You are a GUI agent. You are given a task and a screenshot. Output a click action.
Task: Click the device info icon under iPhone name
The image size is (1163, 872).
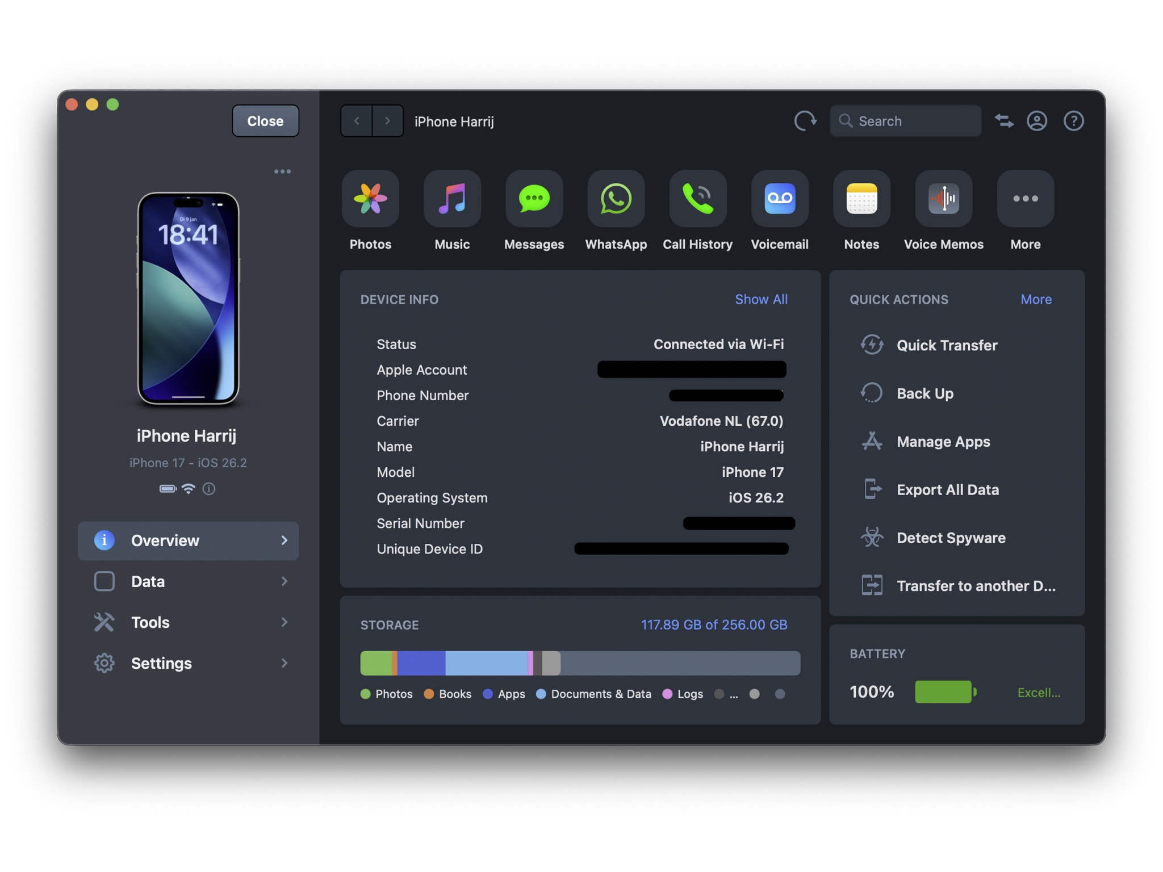(x=209, y=488)
